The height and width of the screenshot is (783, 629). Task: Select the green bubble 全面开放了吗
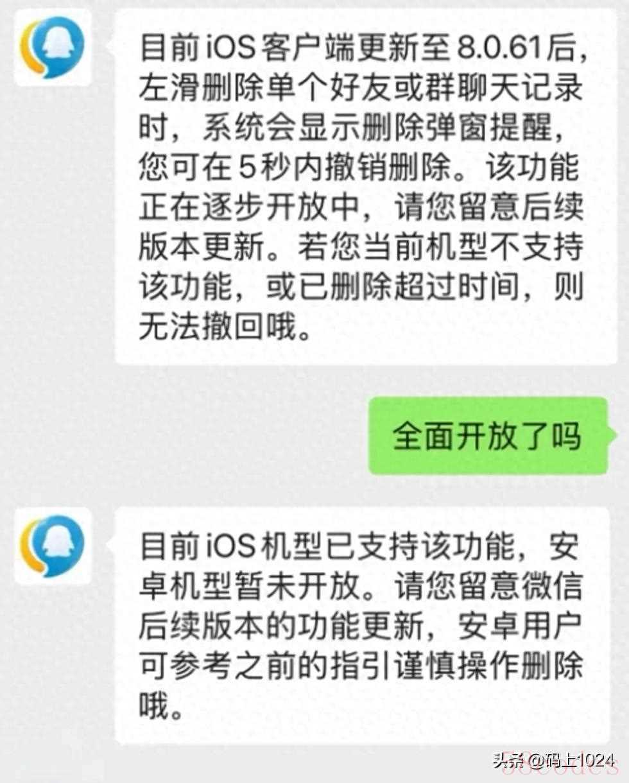tap(487, 435)
